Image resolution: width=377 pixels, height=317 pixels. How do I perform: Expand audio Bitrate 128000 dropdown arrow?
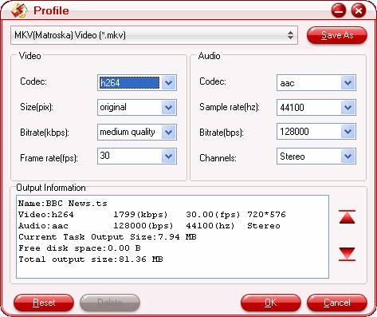coord(348,132)
